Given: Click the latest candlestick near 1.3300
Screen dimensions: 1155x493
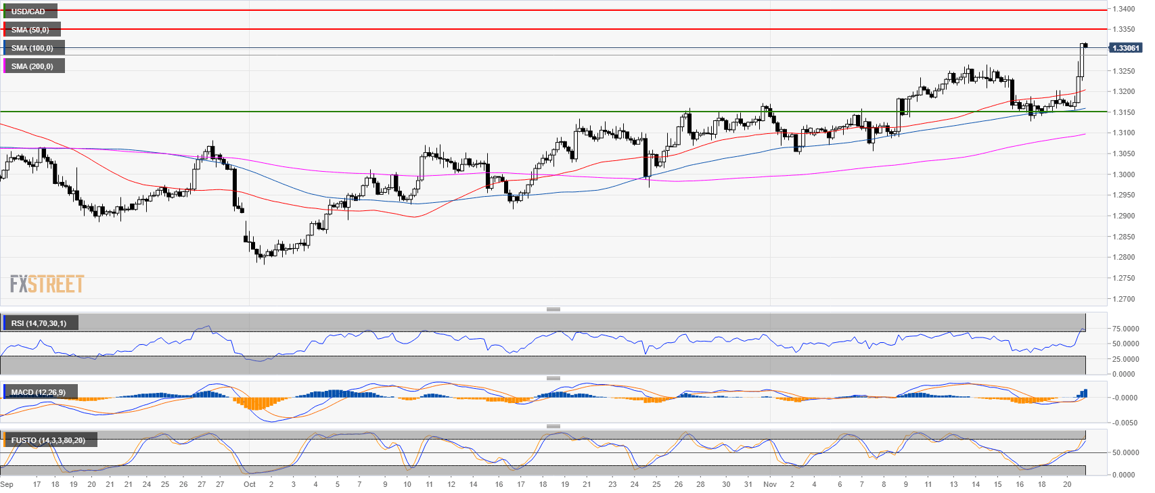Looking at the screenshot, I should [x=1085, y=45].
